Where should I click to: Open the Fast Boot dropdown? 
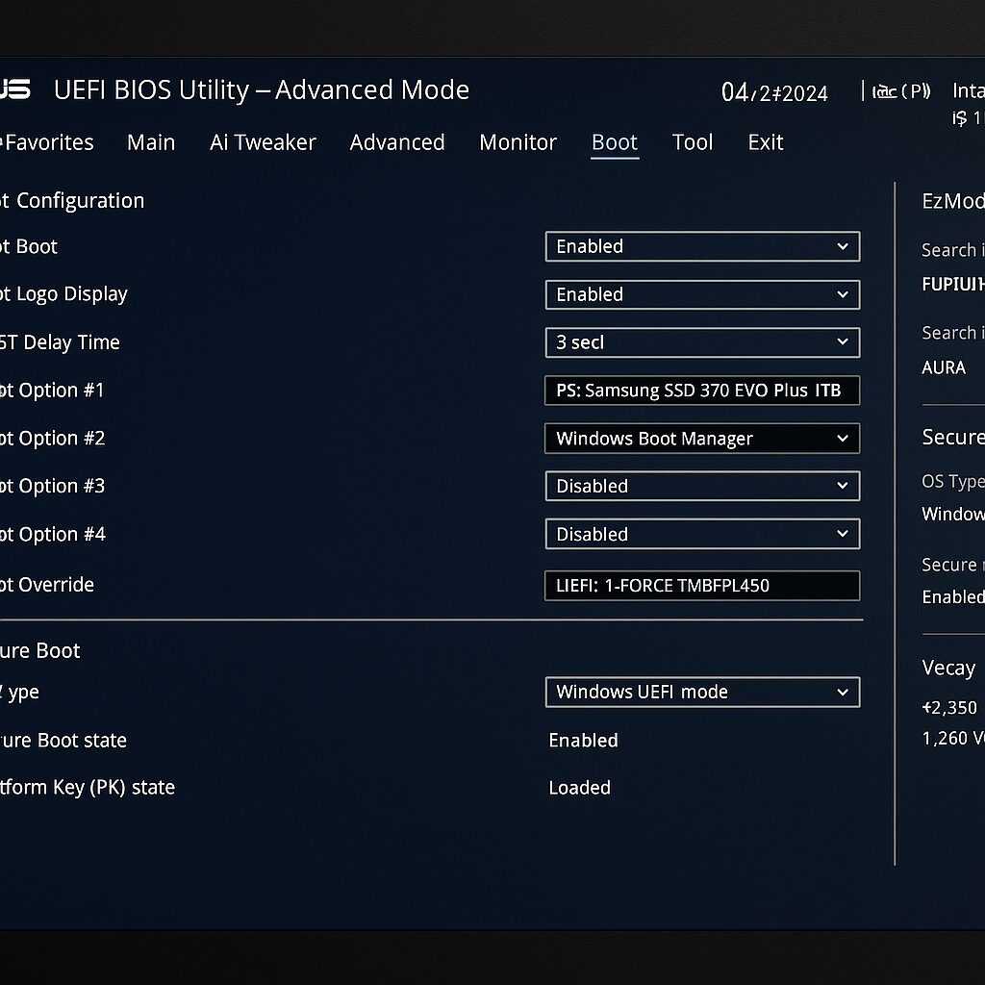pos(701,246)
